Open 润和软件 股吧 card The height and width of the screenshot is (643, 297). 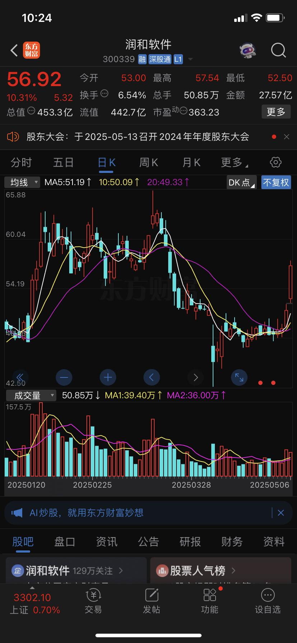tap(76, 570)
